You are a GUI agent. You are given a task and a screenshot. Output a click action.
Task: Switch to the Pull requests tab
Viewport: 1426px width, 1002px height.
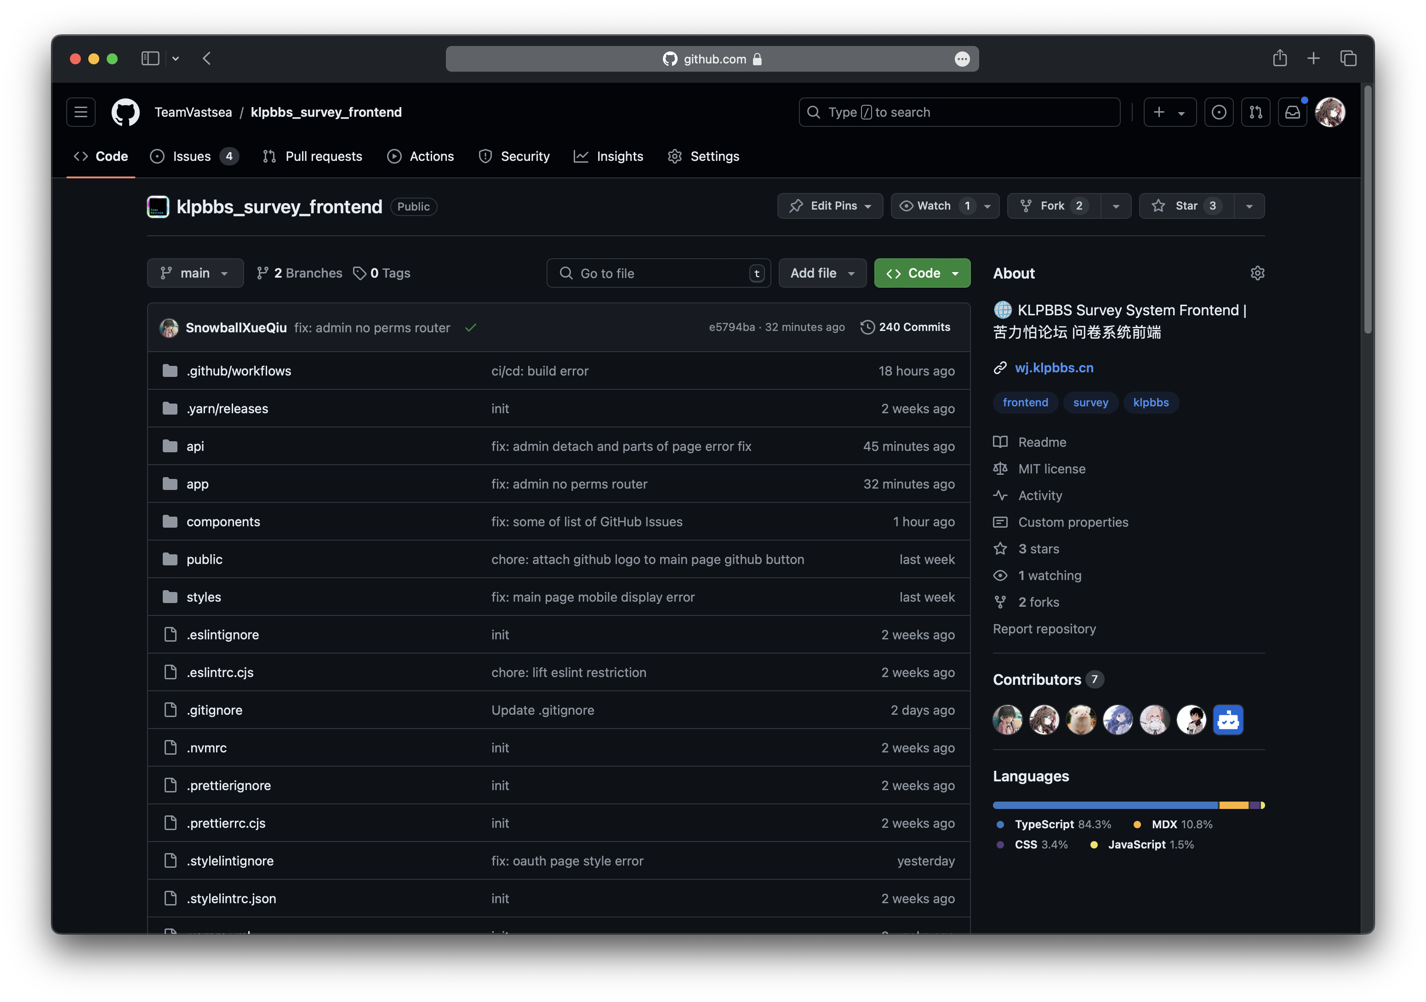click(313, 156)
